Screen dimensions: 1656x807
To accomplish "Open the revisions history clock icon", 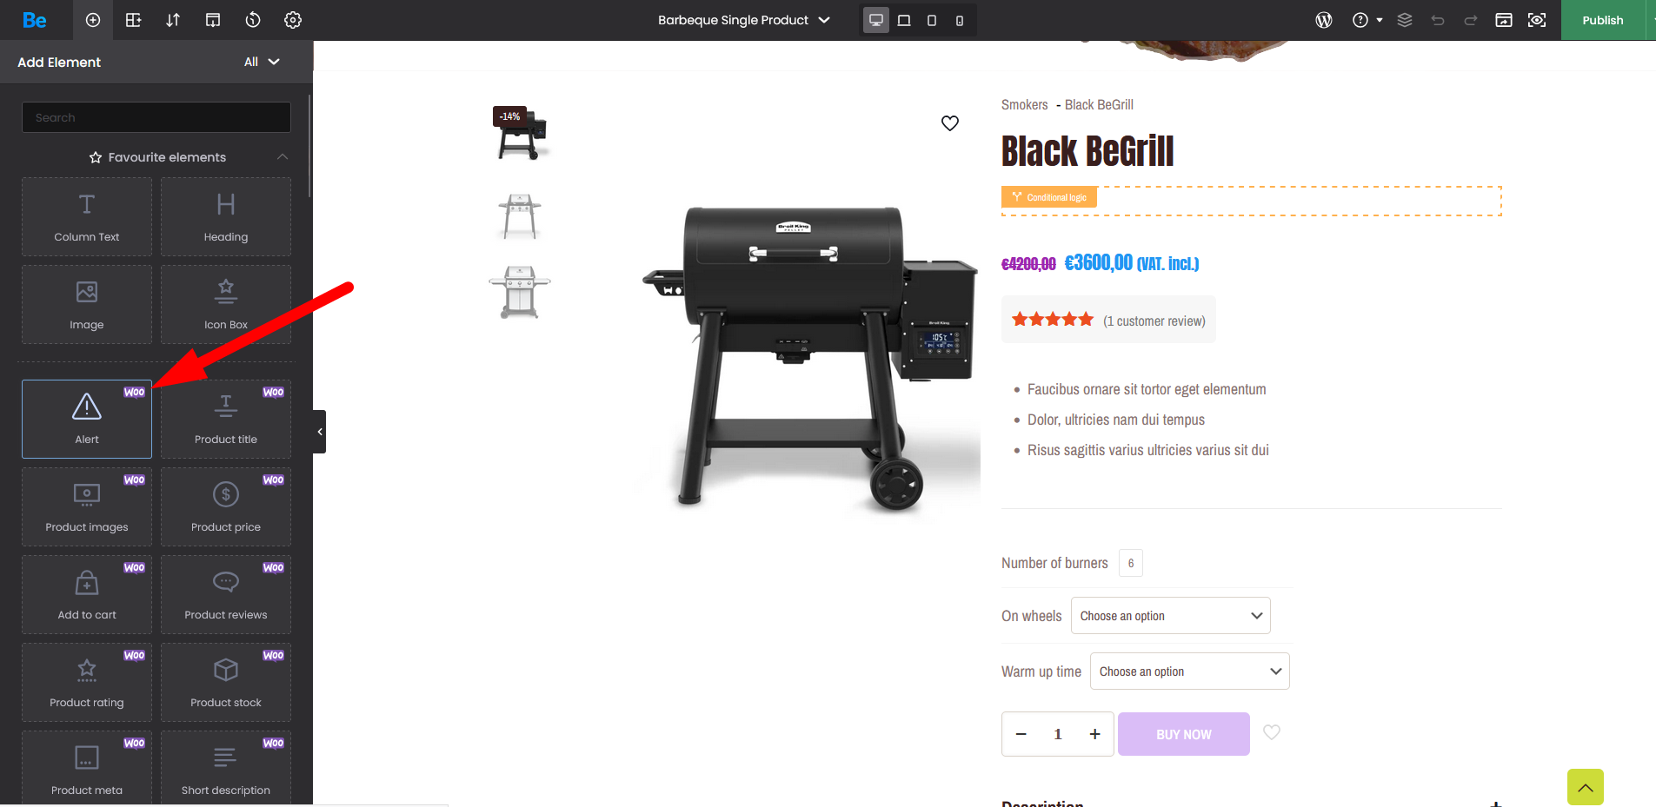I will (253, 20).
